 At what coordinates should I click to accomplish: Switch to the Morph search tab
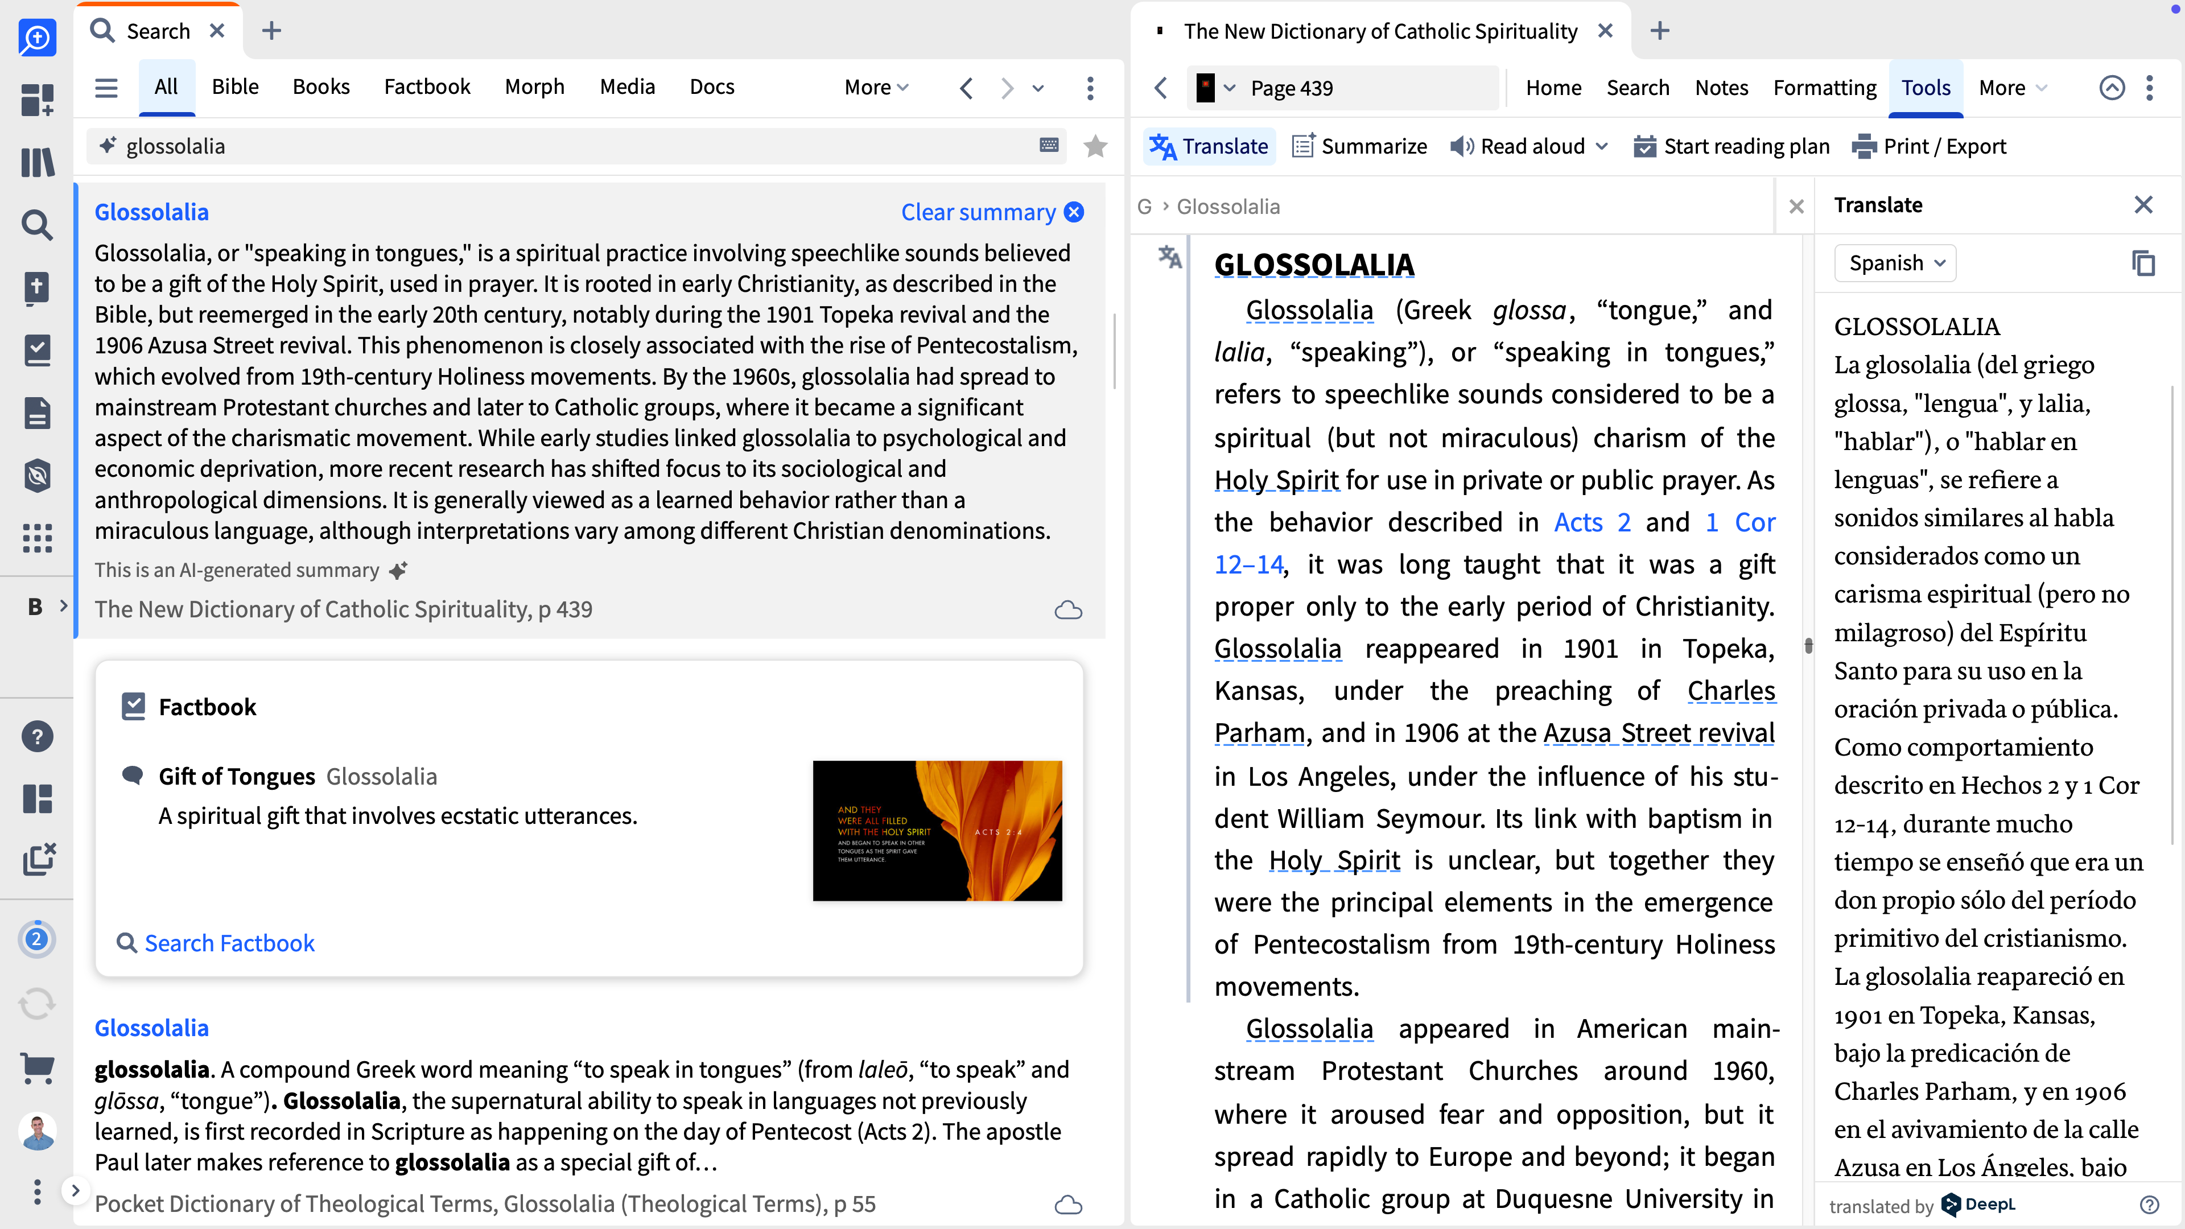(x=534, y=86)
